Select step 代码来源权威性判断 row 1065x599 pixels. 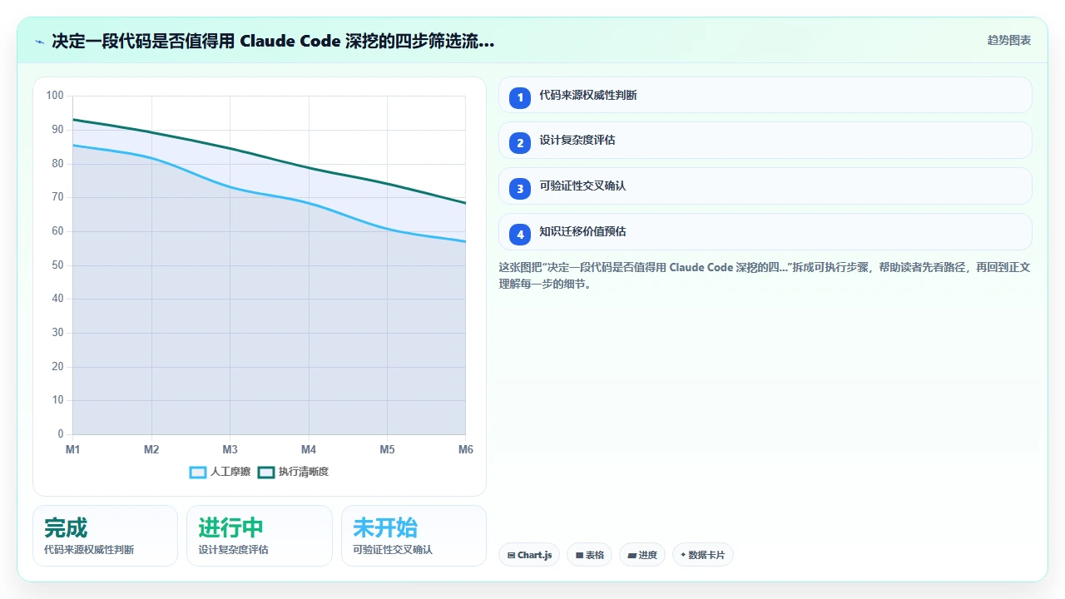pos(765,95)
